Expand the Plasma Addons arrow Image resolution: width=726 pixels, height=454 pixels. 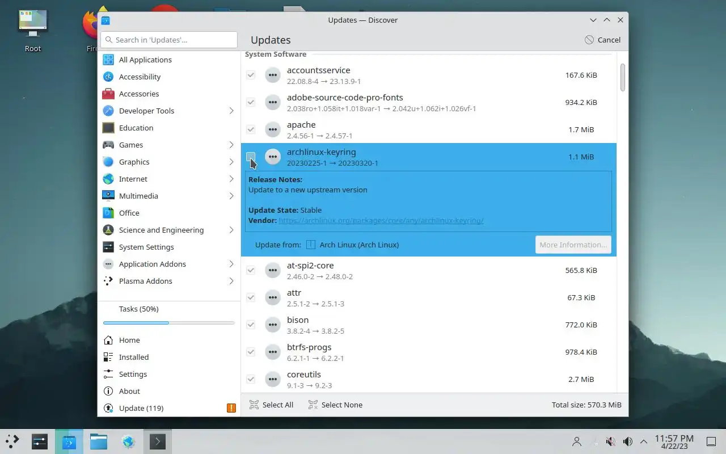231,281
